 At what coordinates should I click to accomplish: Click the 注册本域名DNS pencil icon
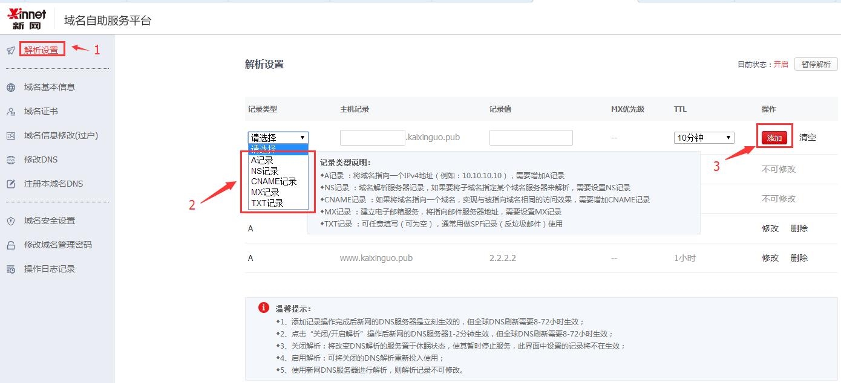(10, 183)
